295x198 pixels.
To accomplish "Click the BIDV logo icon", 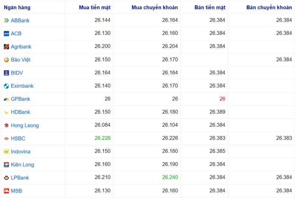I will [6, 73].
